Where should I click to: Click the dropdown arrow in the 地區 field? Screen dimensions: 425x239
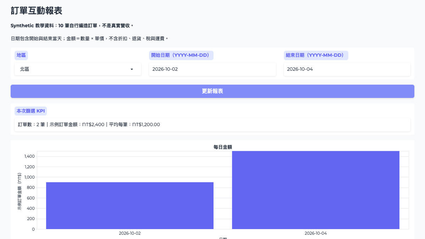(x=132, y=69)
